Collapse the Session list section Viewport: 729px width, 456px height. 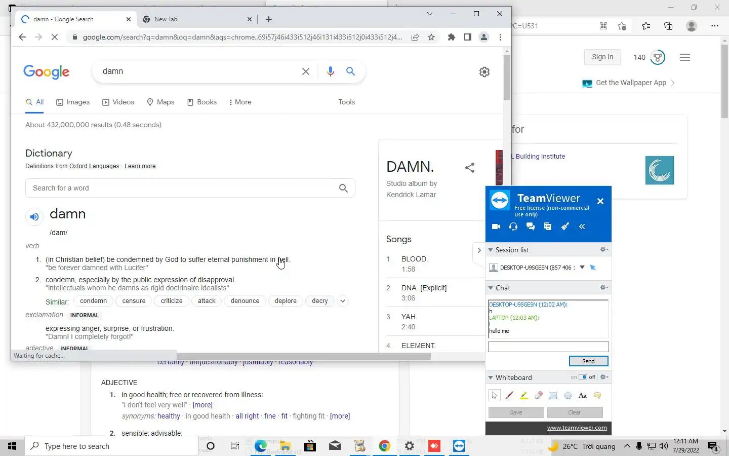[x=491, y=250]
